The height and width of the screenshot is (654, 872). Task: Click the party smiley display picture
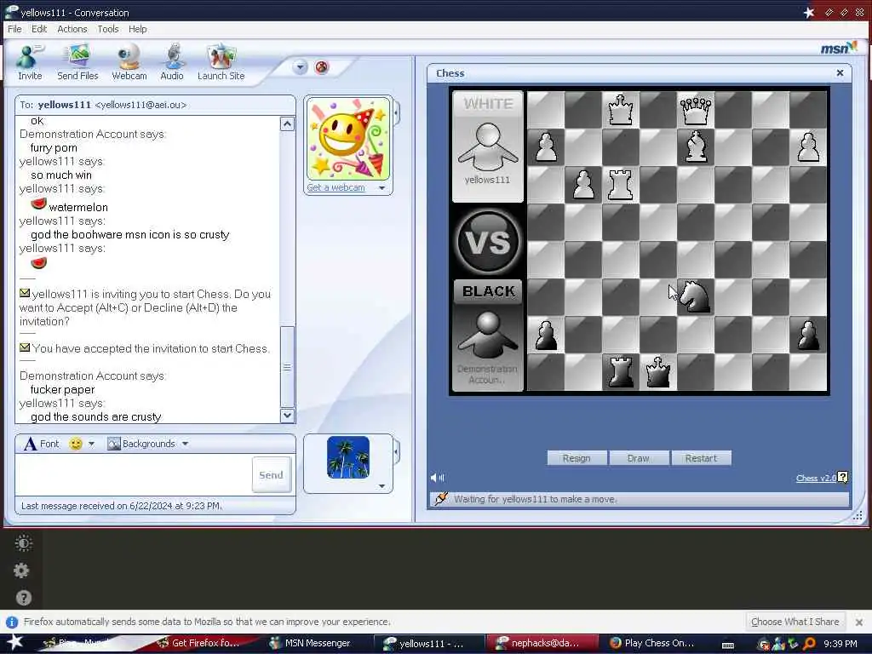point(348,139)
